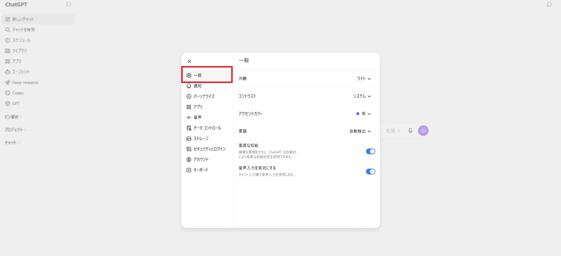Click the microphone dictation icon

pyautogui.click(x=410, y=131)
